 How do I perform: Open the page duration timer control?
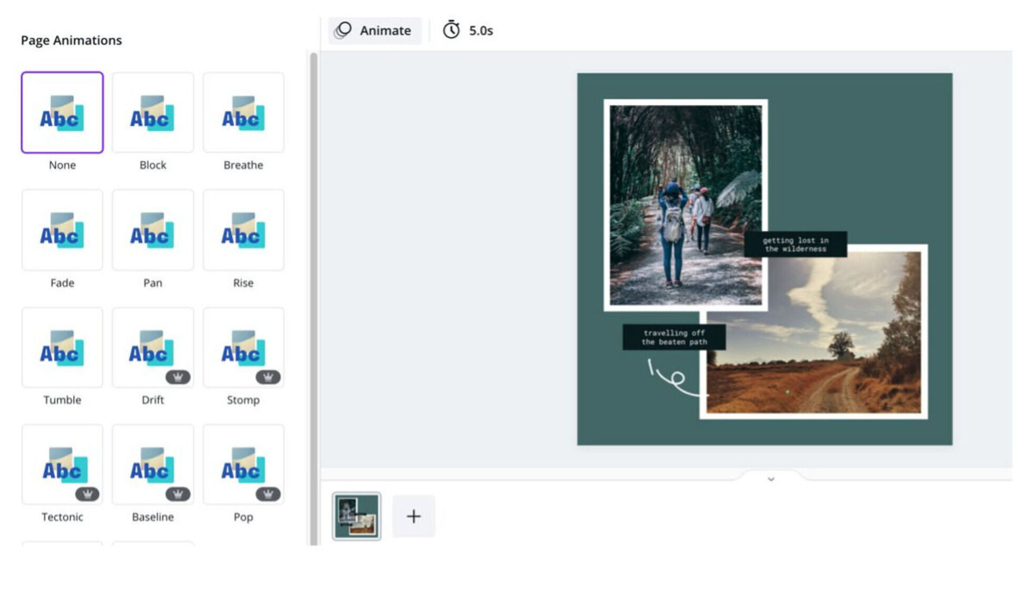(x=452, y=30)
